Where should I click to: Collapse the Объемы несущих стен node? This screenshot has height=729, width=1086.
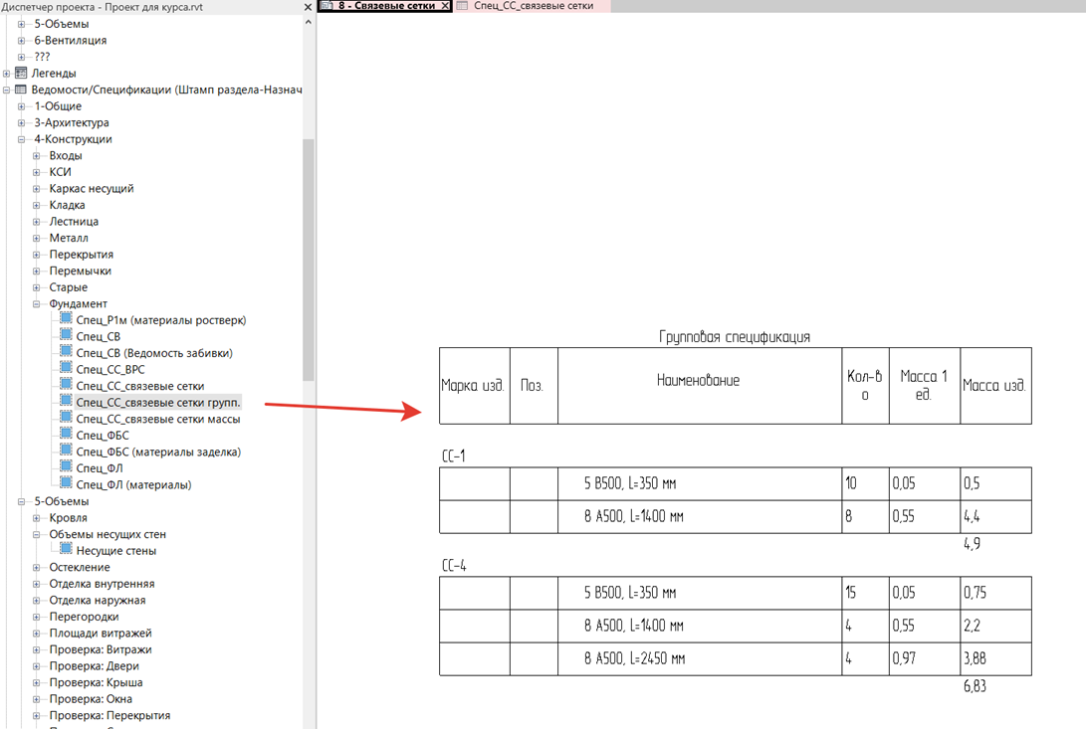pyautogui.click(x=36, y=534)
